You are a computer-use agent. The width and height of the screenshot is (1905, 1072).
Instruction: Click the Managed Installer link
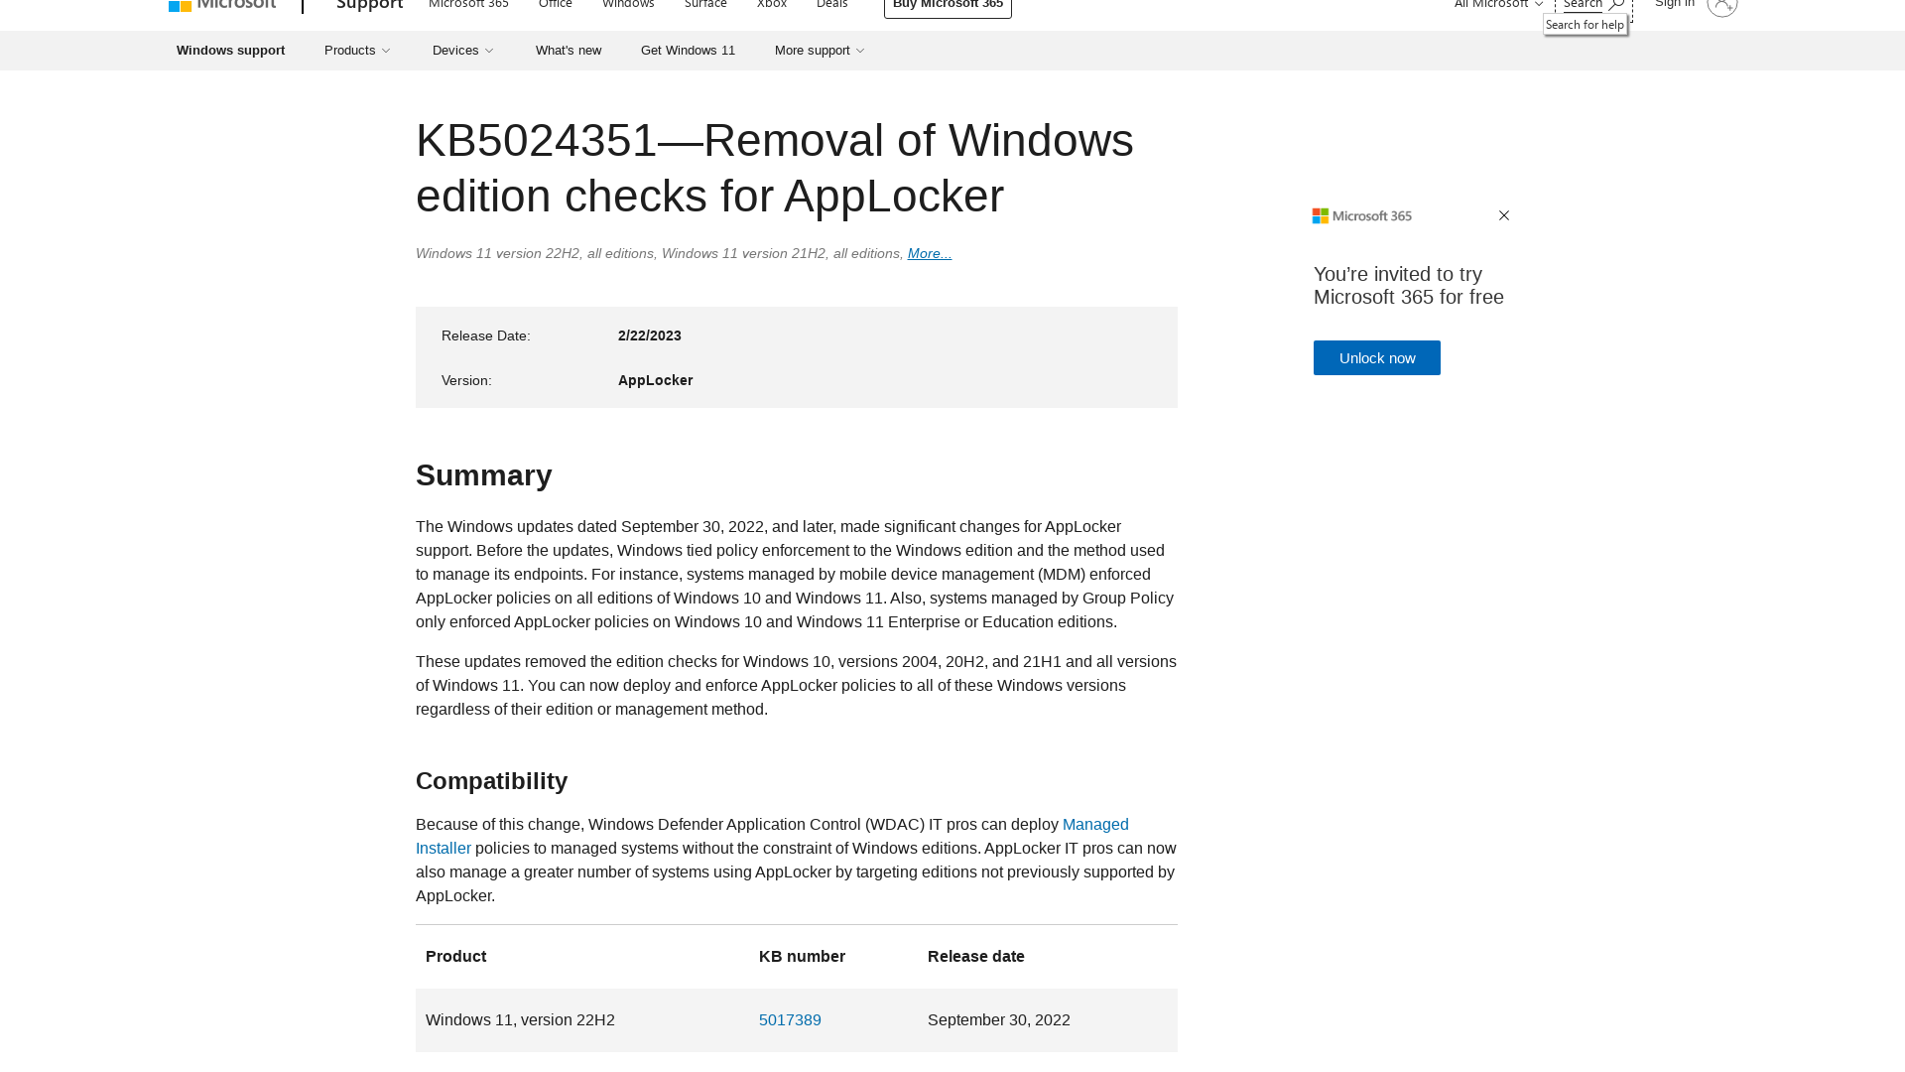click(772, 837)
